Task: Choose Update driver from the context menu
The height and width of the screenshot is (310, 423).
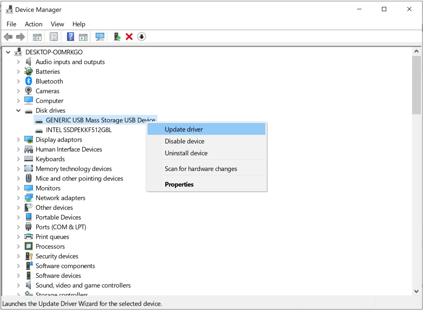Action: coord(184,129)
